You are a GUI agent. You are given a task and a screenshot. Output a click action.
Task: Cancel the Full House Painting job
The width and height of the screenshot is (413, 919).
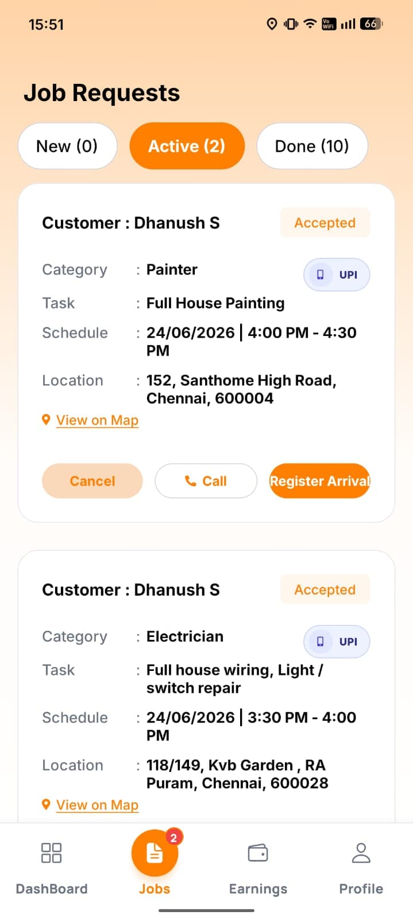coord(92,481)
